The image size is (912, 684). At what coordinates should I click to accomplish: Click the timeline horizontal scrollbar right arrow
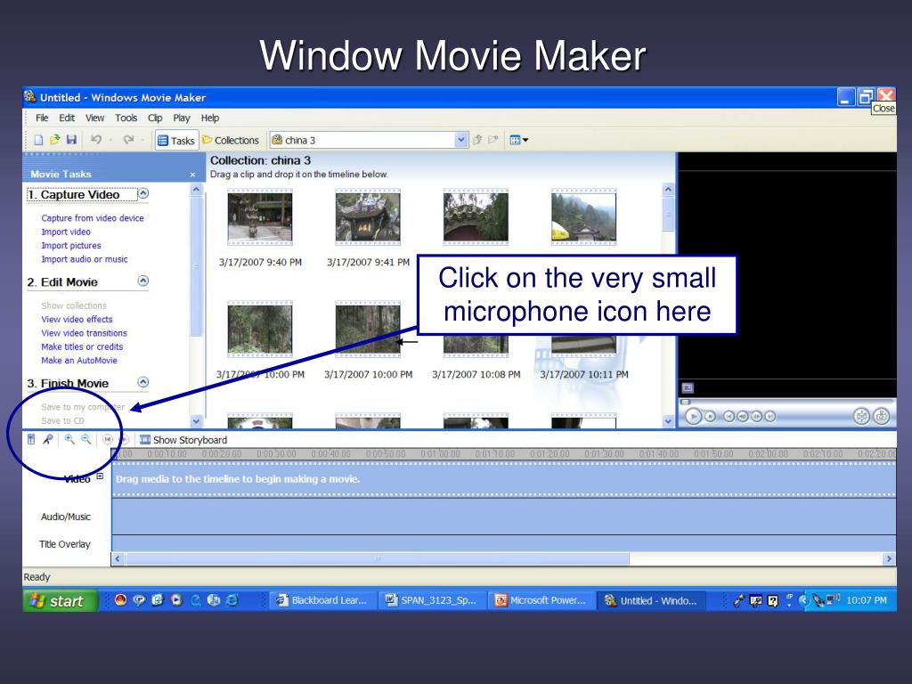tap(888, 559)
